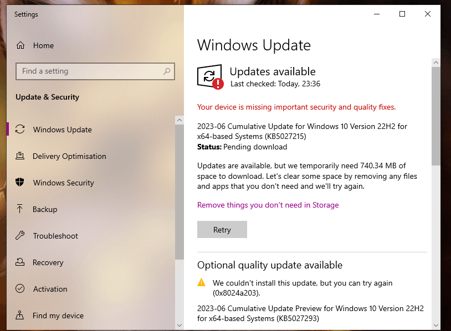Focus the Find a setting search box
451x331 pixels.
[95, 71]
